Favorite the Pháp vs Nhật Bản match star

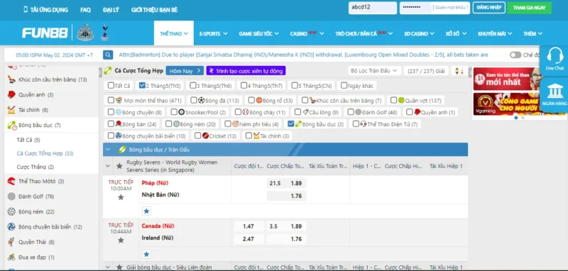point(121,197)
